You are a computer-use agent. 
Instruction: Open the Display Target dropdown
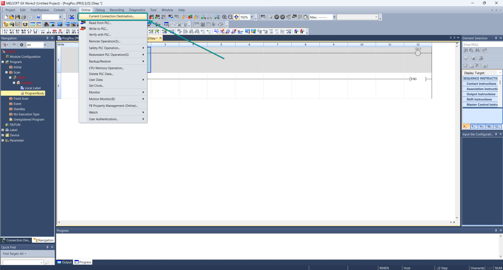pos(500,73)
